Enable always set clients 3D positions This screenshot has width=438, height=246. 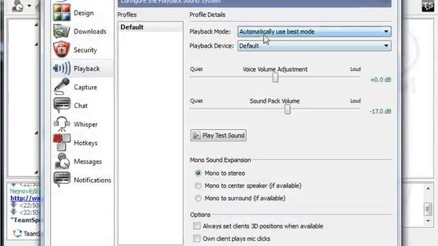point(196,226)
